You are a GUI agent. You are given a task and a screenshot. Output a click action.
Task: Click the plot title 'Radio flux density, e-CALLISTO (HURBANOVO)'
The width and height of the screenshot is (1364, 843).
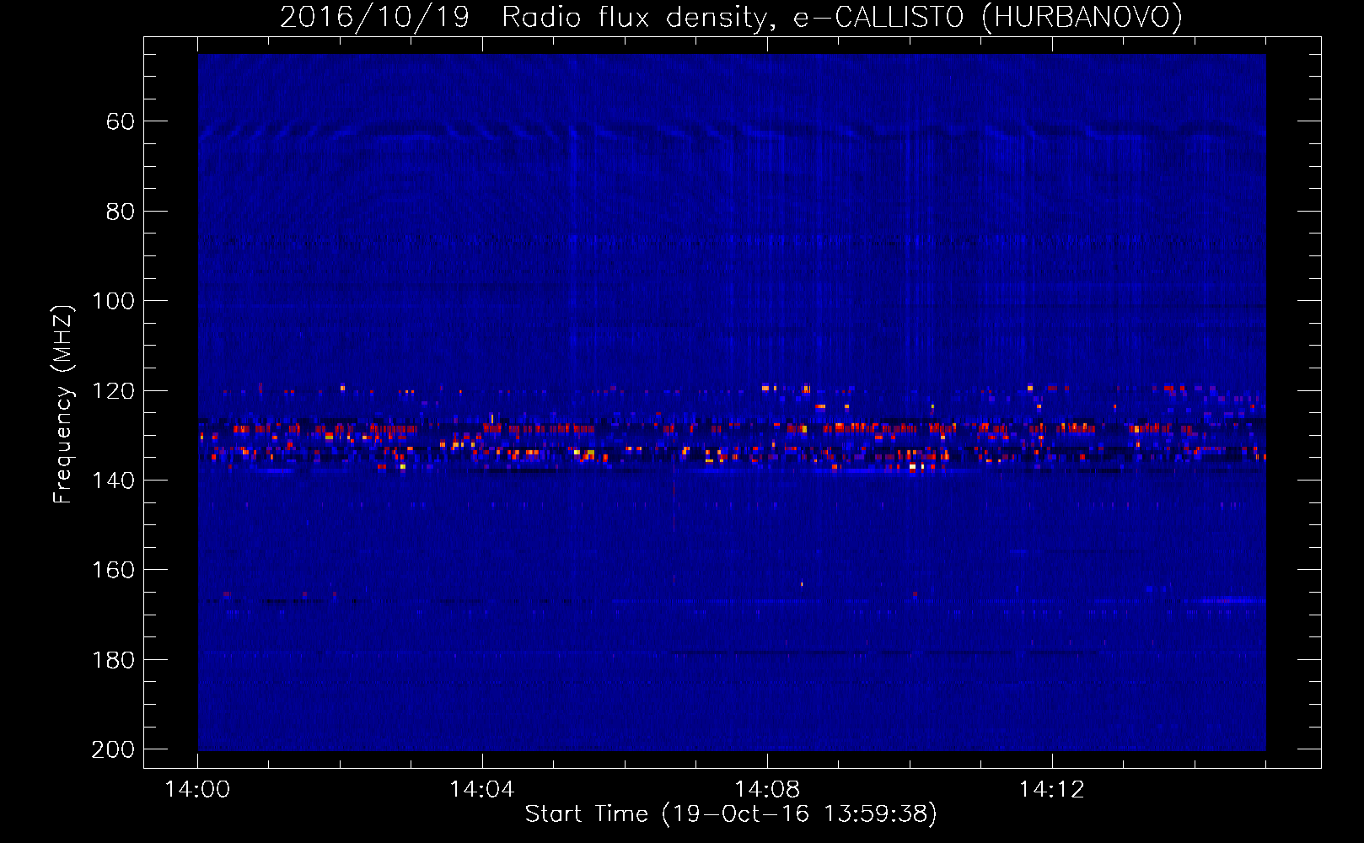(842, 18)
